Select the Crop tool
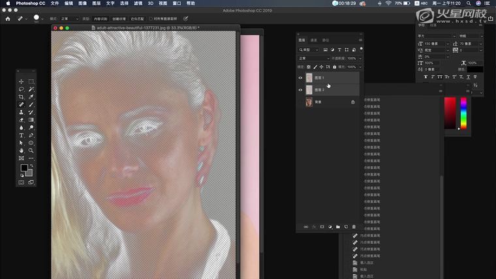This screenshot has height=279, width=496. [22, 96]
